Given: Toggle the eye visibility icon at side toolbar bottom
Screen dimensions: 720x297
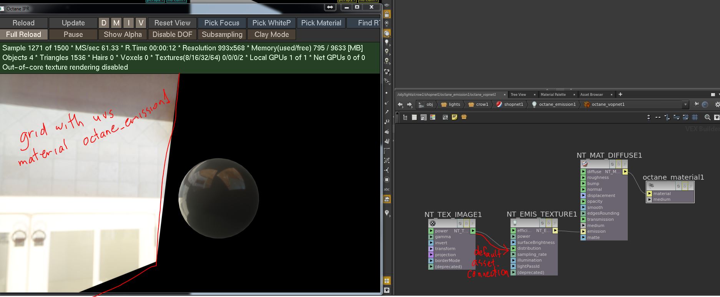Looking at the screenshot, I should point(387,290).
